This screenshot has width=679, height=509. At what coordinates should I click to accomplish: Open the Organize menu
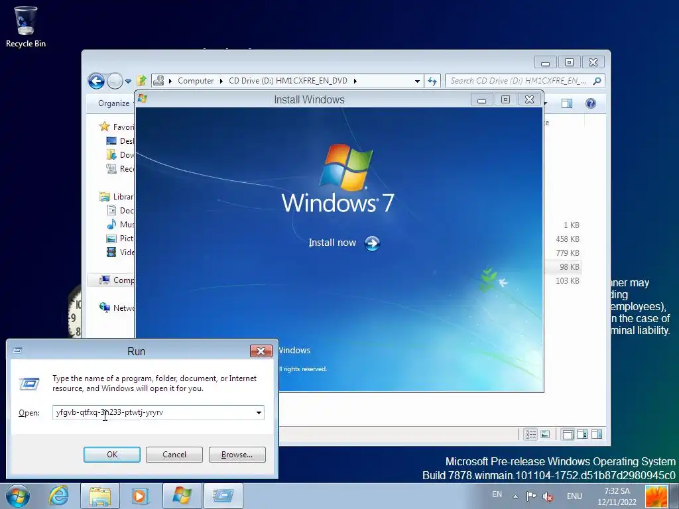pos(113,103)
